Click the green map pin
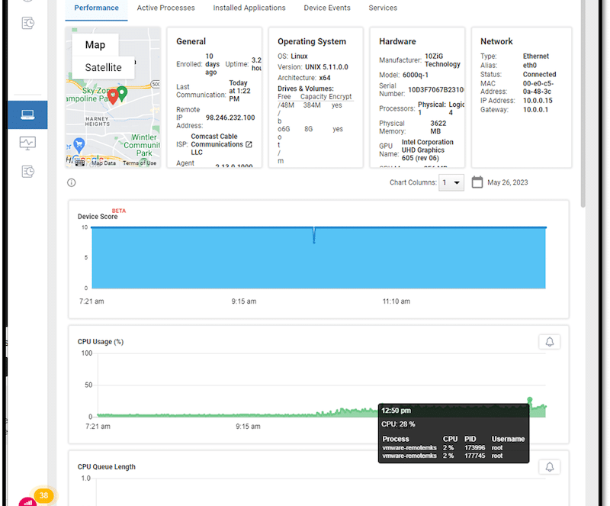610x506 pixels. [122, 93]
